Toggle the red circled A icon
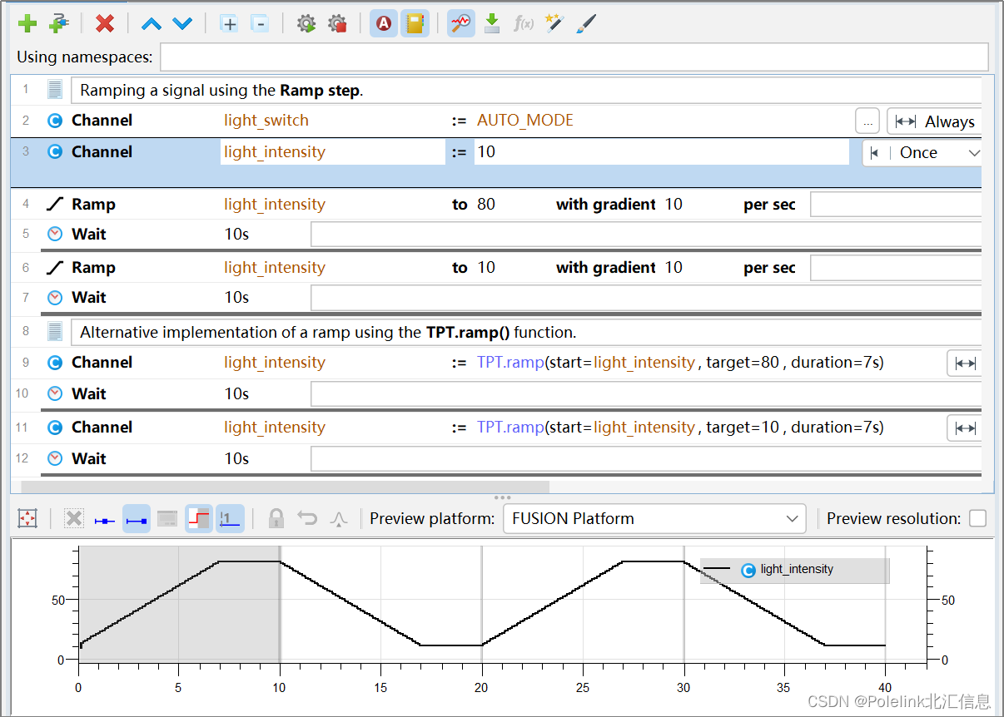The width and height of the screenshot is (1004, 717). tap(384, 23)
